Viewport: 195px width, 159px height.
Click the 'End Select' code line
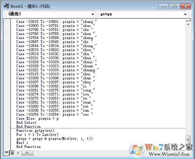pos(26,122)
